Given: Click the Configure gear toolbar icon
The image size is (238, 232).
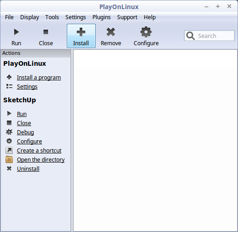Looking at the screenshot, I should [146, 32].
